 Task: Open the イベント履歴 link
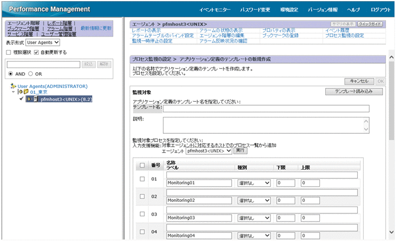337,30
